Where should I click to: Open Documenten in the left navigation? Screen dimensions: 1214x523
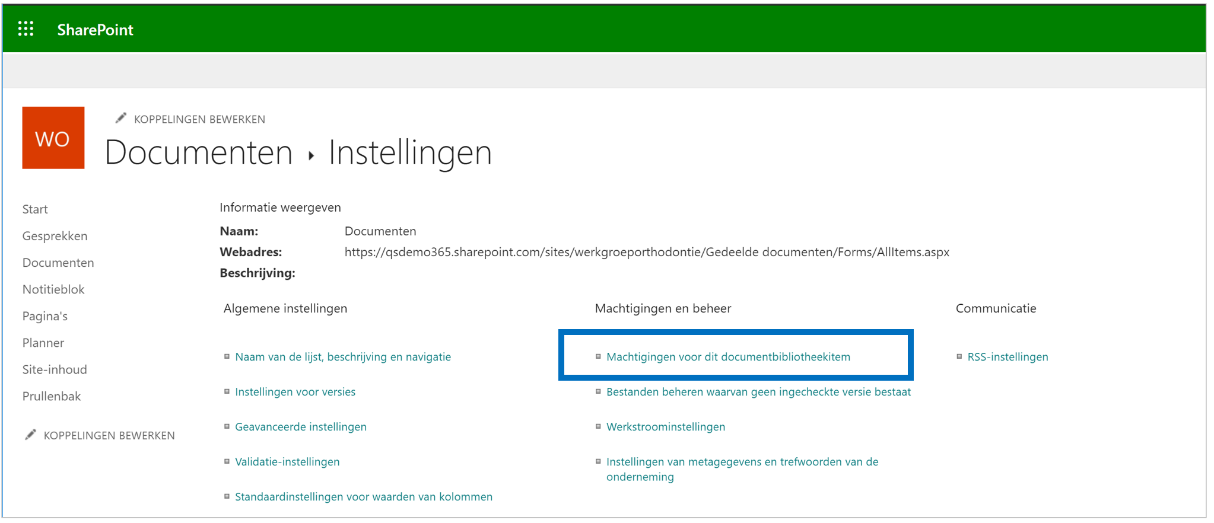58,263
